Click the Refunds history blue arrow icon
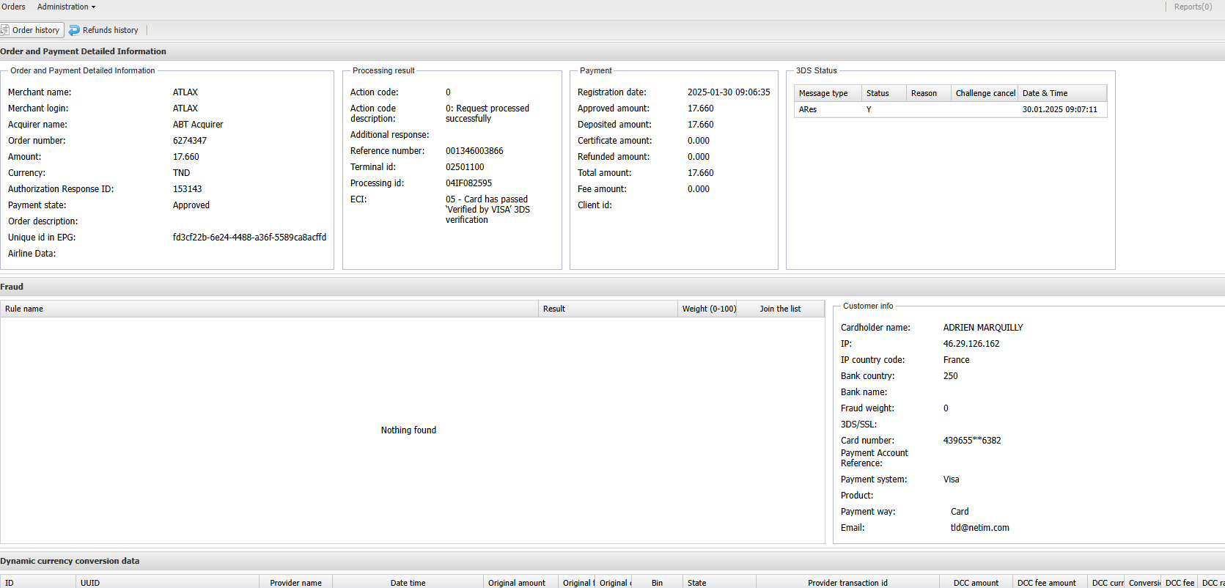 tap(74, 30)
